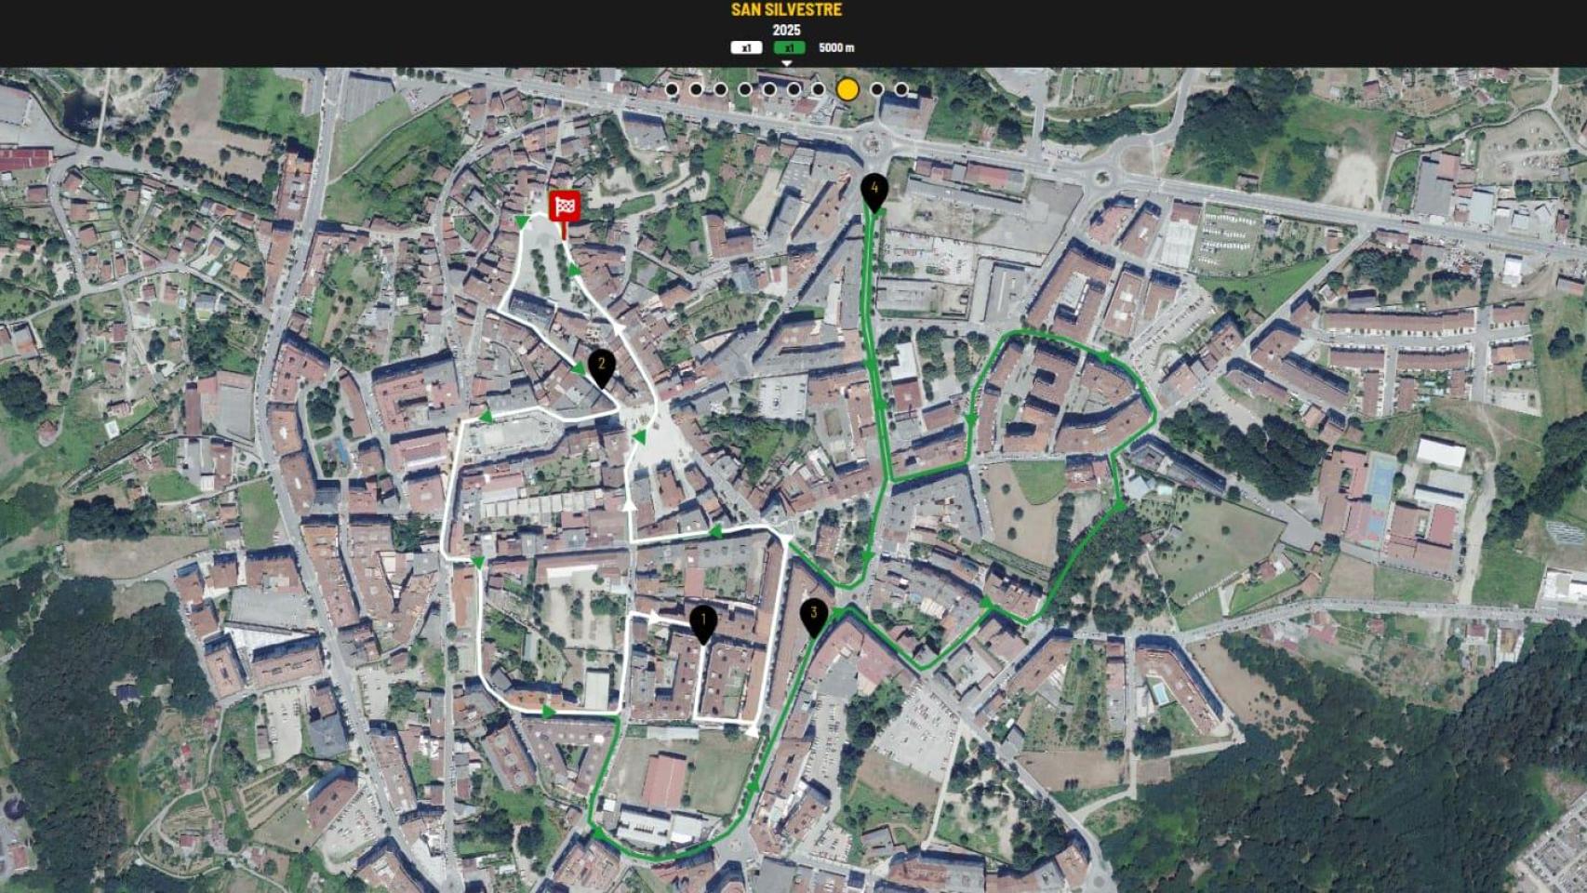The width and height of the screenshot is (1587, 893).
Task: Click the leftmost pagination dot
Action: click(673, 91)
